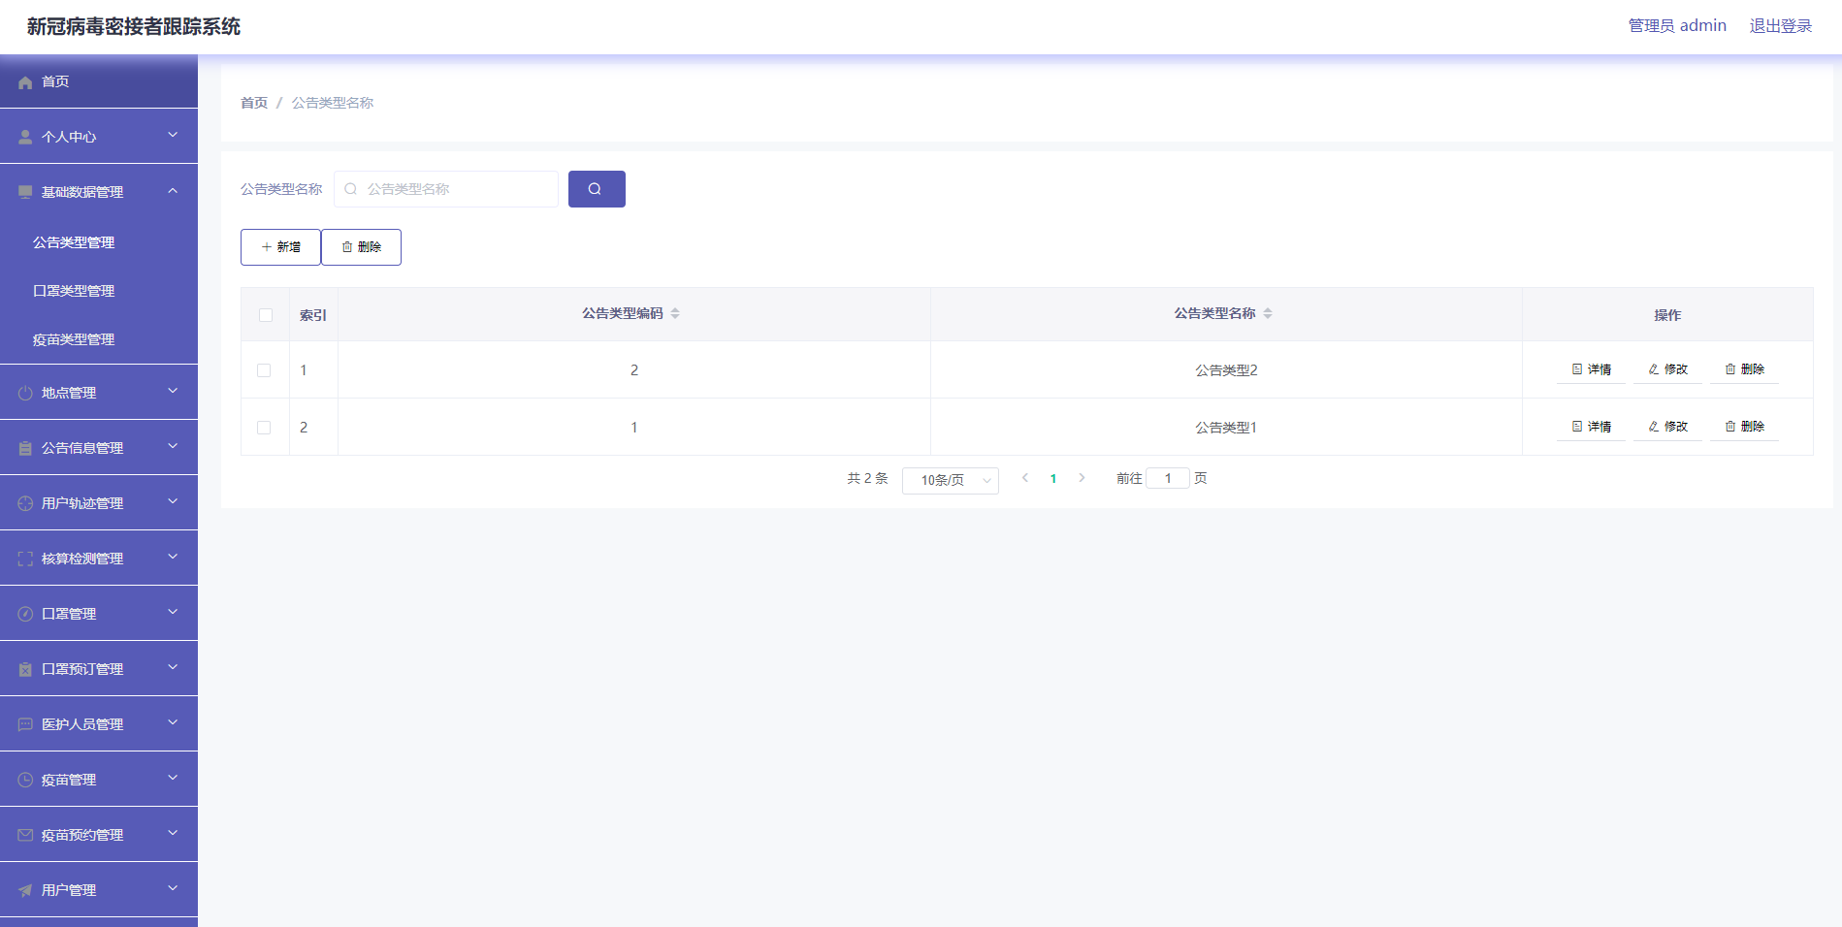Click 首页 breadcrumb link
The image size is (1842, 927).
pyautogui.click(x=254, y=103)
